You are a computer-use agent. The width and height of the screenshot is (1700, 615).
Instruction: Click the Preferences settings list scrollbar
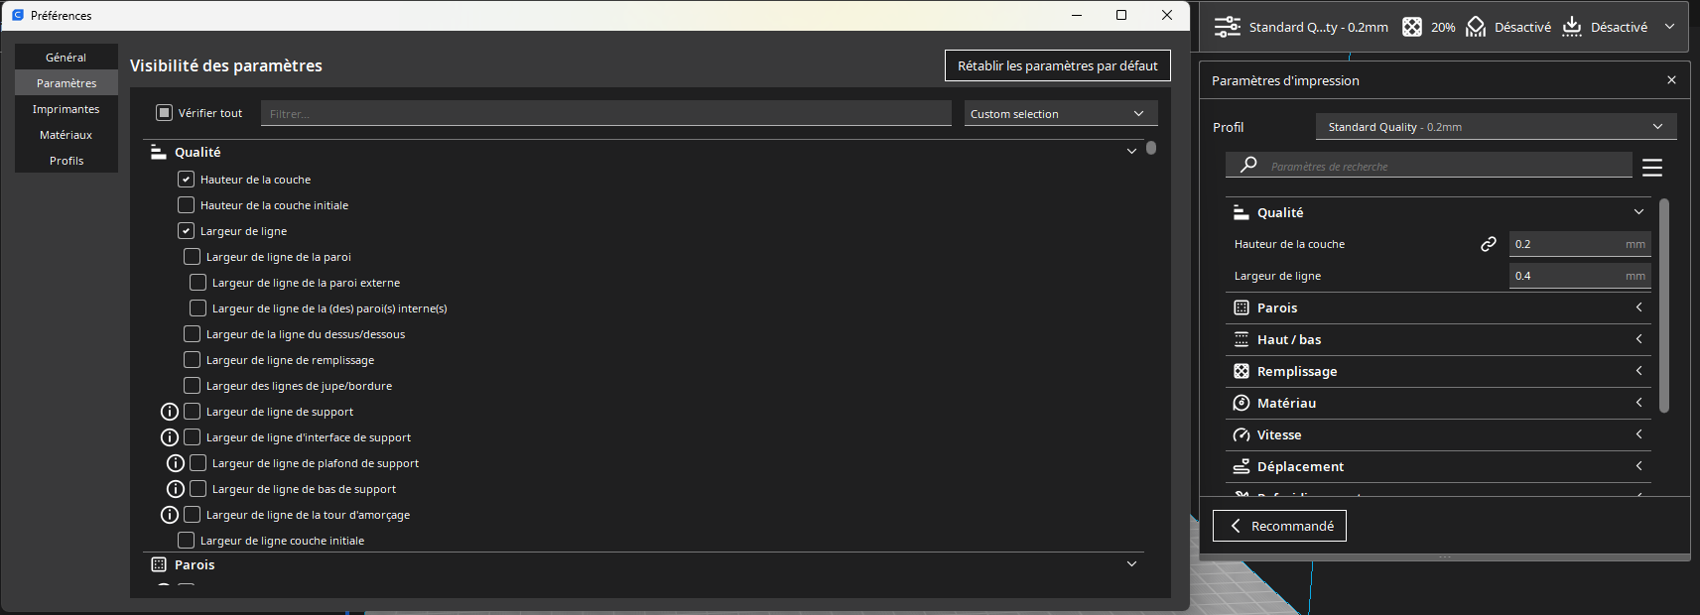click(x=1151, y=148)
